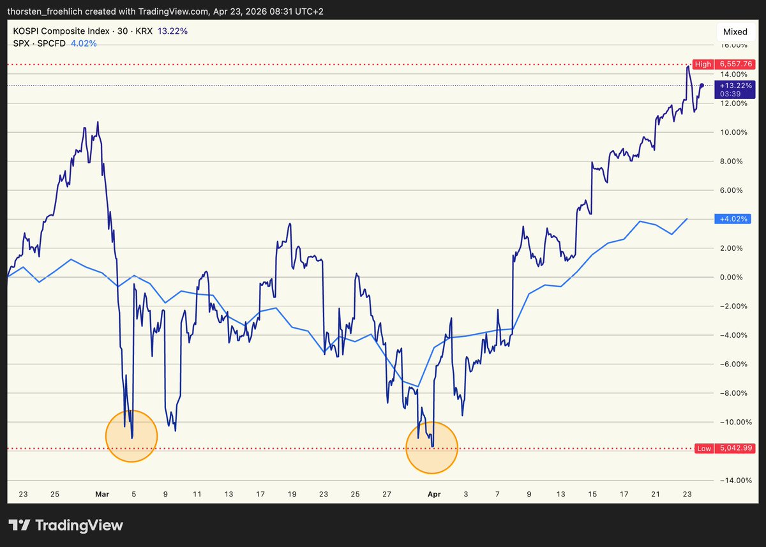The height and width of the screenshot is (547, 766).
Task: Open the KRX exchange selector in legend
Action: tap(143, 31)
